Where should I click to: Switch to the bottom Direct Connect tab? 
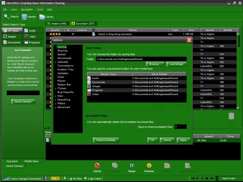click(15, 166)
